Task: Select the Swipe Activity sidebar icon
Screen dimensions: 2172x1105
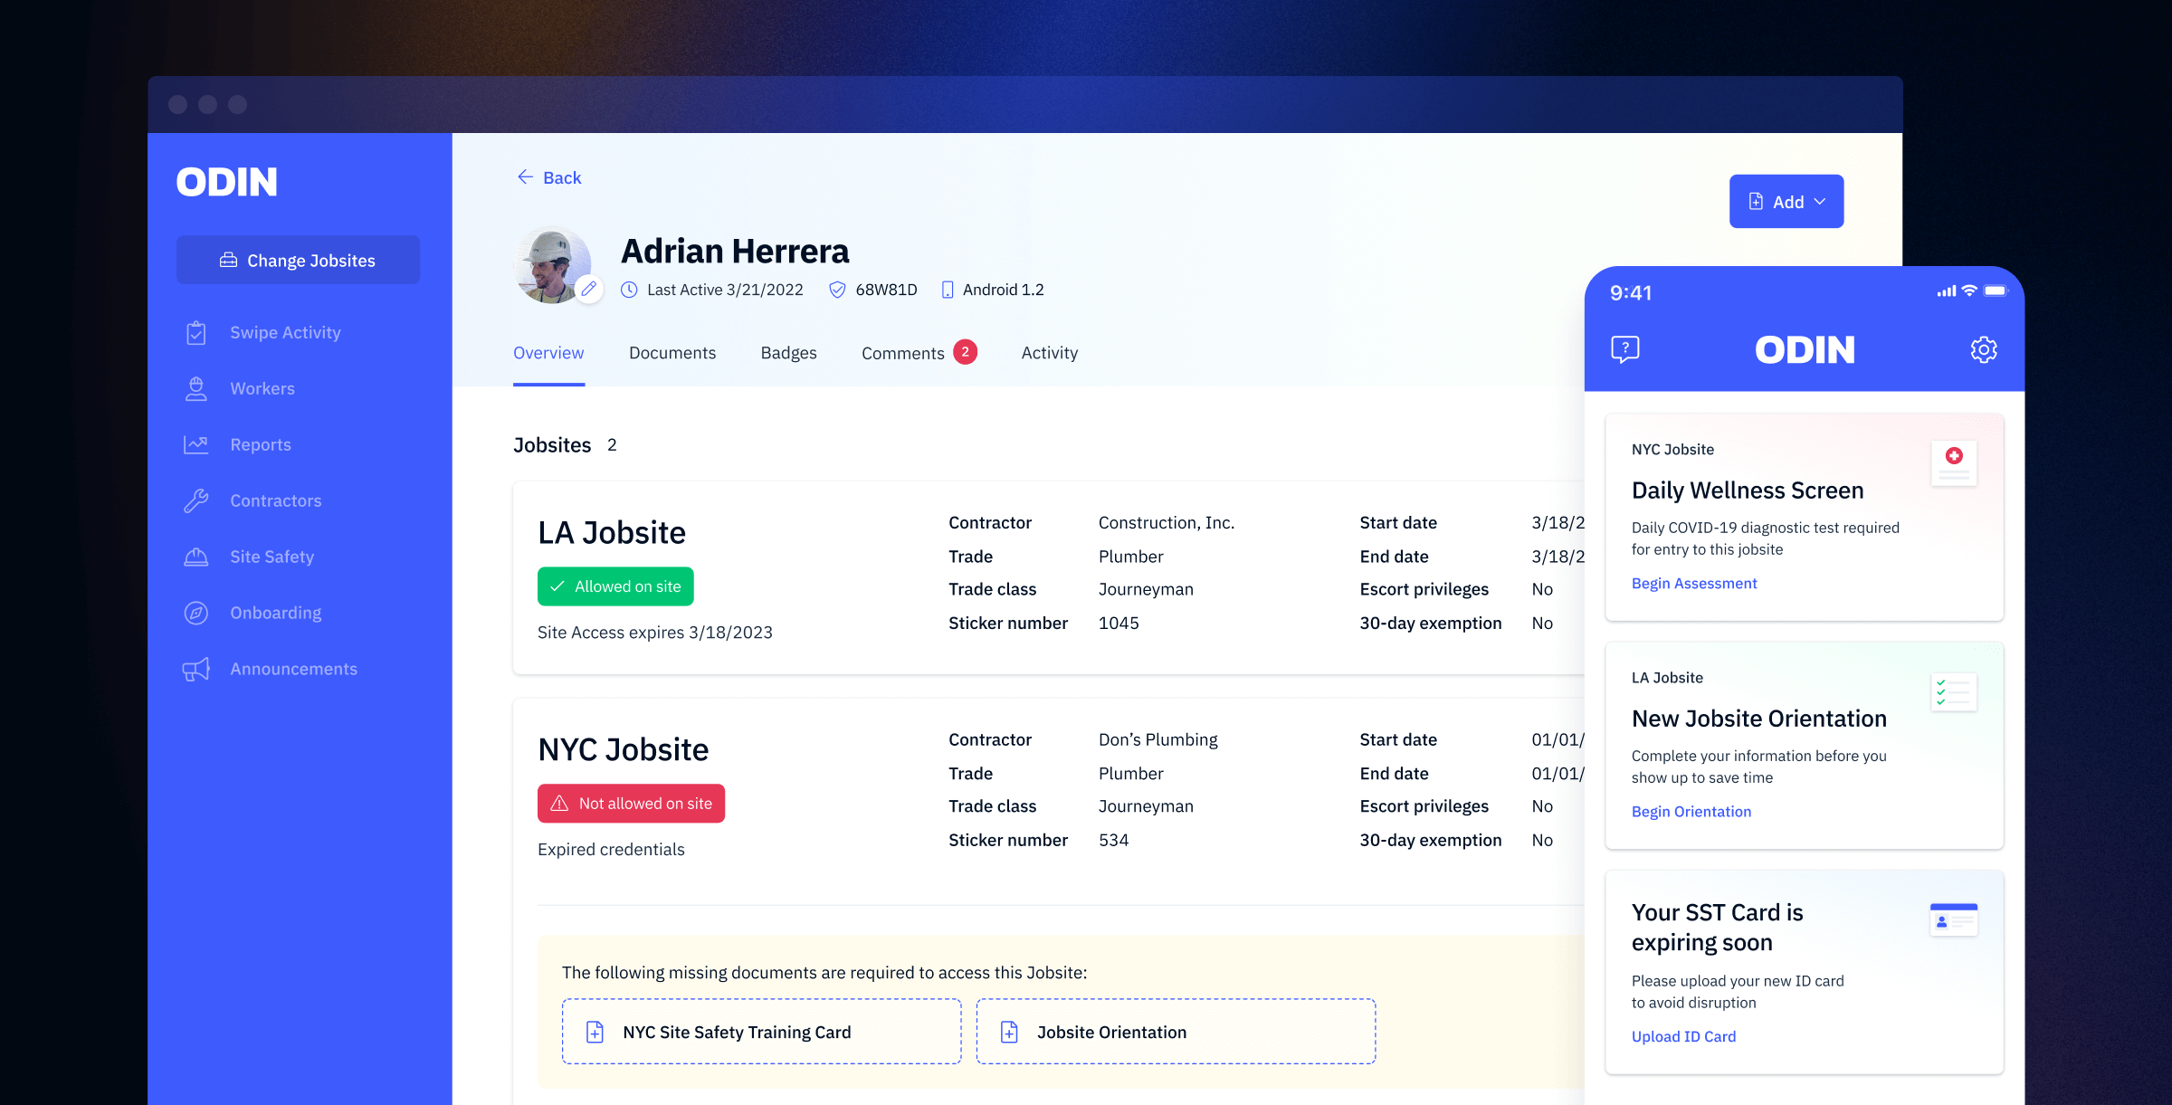Action: point(195,332)
